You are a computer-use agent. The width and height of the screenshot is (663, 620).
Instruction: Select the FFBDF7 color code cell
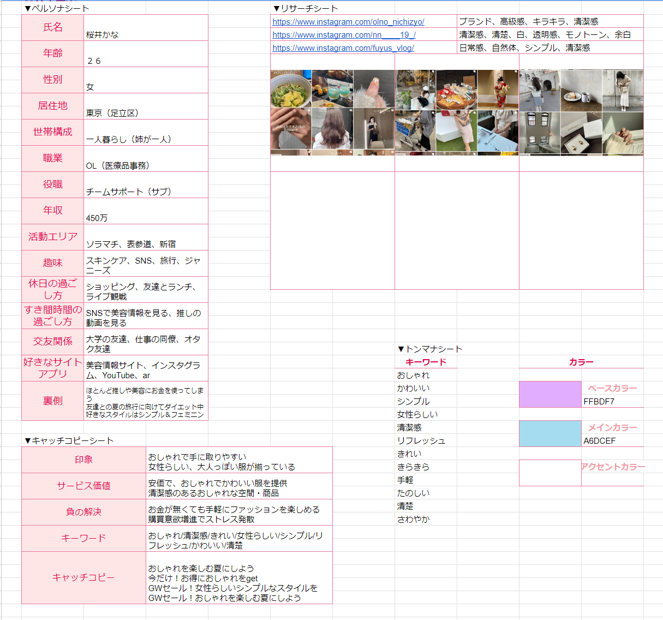pyautogui.click(x=612, y=401)
